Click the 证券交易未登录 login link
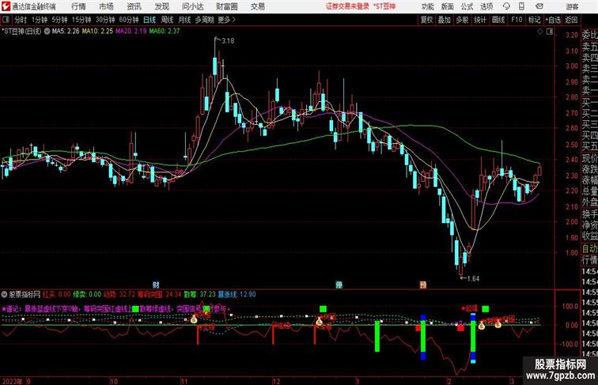The width and height of the screenshot is (598, 385). click(347, 6)
